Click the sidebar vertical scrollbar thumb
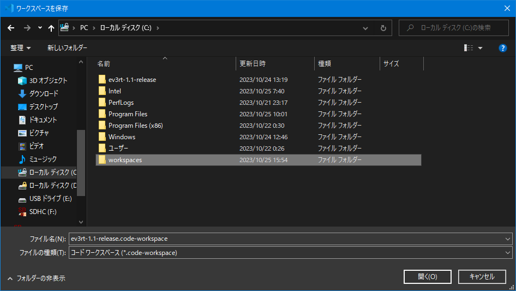This screenshot has width=516, height=291. 81,163
